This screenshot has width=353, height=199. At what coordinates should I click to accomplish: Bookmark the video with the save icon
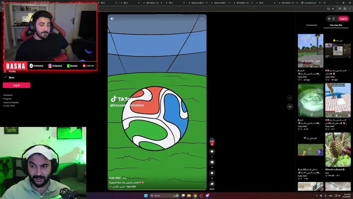click(212, 173)
